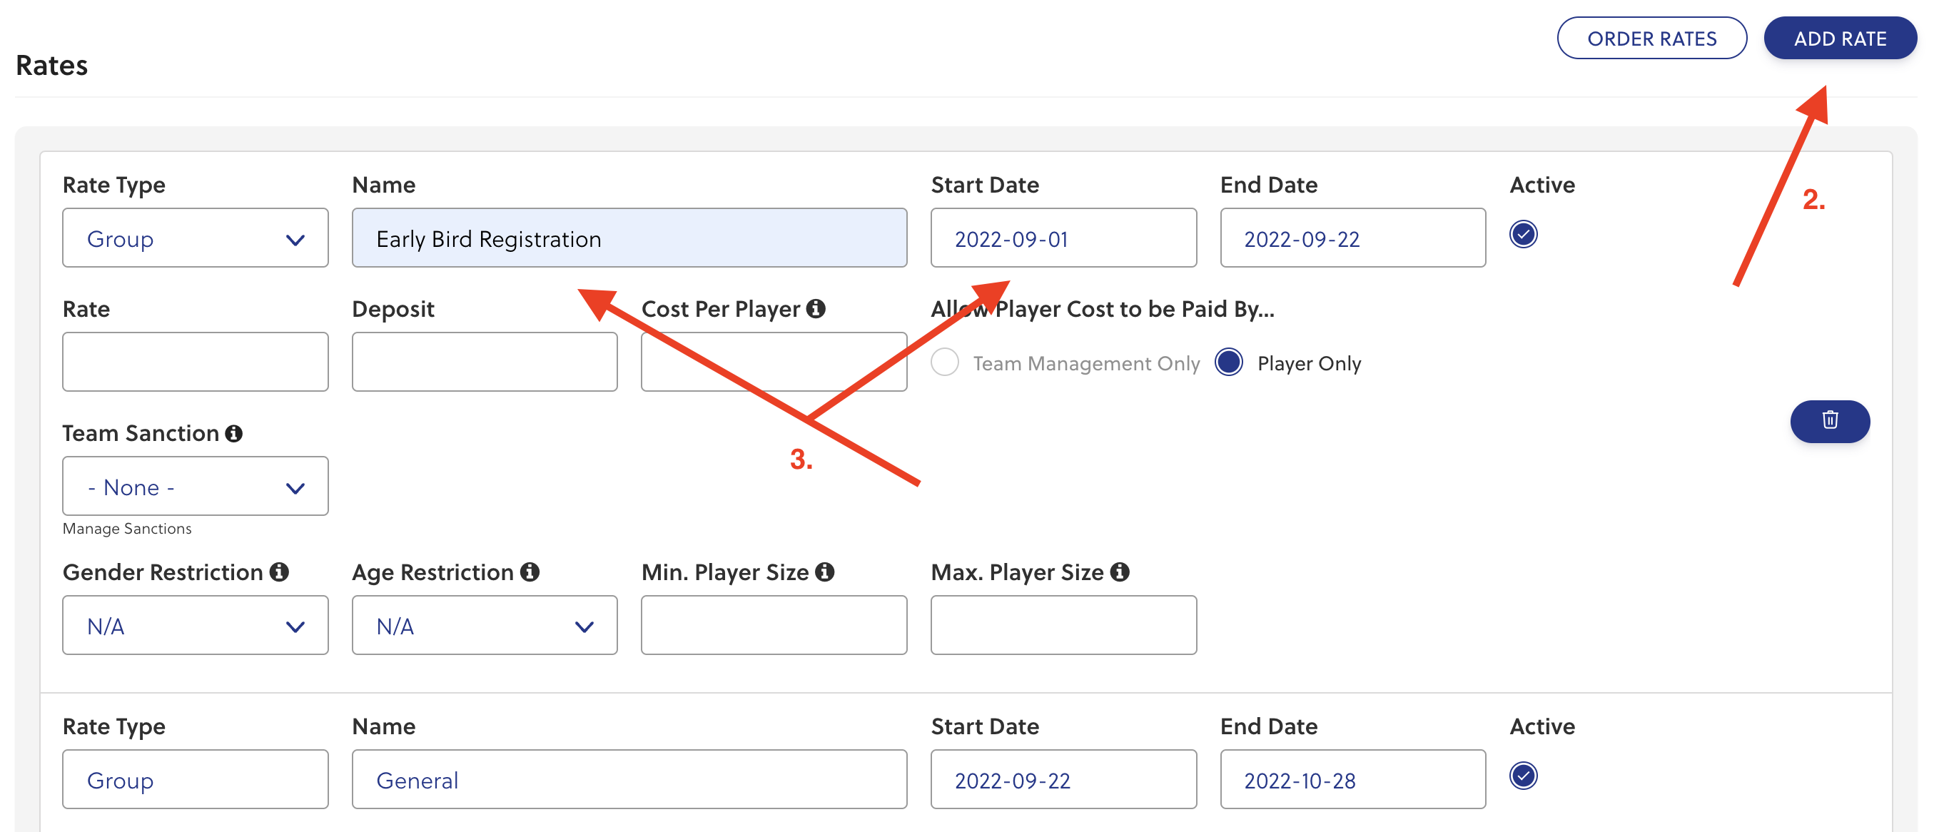Viewport: 1944px width, 832px height.
Task: Open Gender Restriction info icon
Action: (x=279, y=572)
